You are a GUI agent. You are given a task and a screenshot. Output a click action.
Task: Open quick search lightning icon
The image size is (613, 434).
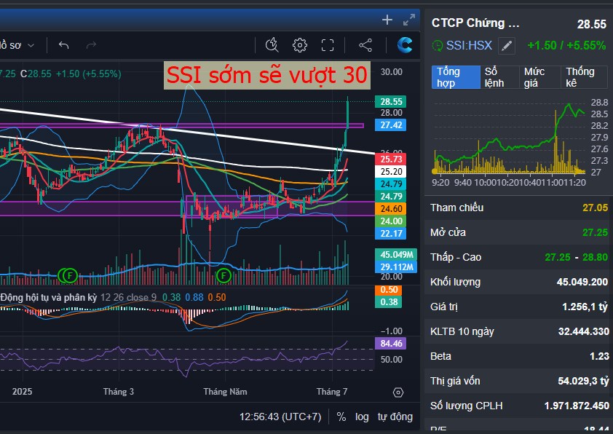272,45
